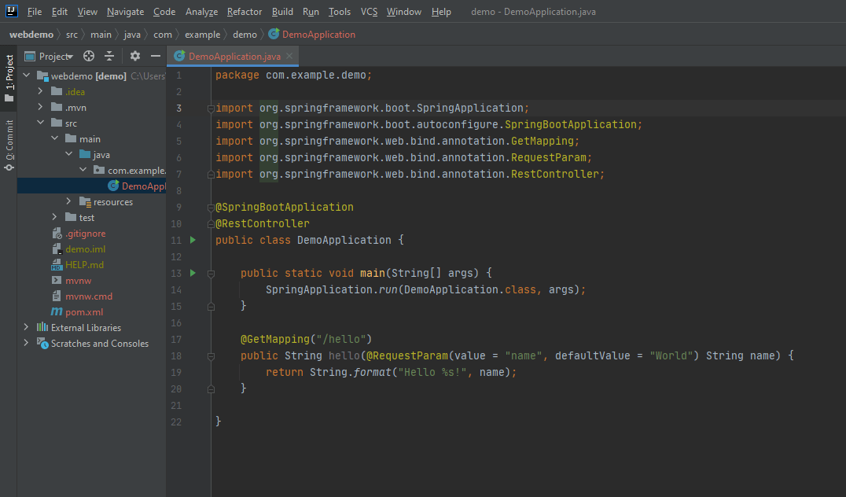Viewport: 846px width, 497px height.
Task: Collapse all nodes using the collapse icon
Action: pos(109,56)
